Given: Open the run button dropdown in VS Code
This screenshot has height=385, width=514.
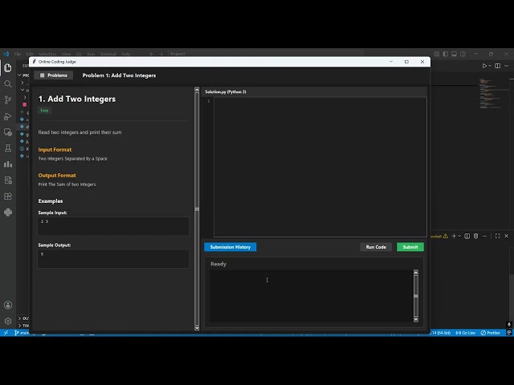Looking at the screenshot, I should click(490, 66).
